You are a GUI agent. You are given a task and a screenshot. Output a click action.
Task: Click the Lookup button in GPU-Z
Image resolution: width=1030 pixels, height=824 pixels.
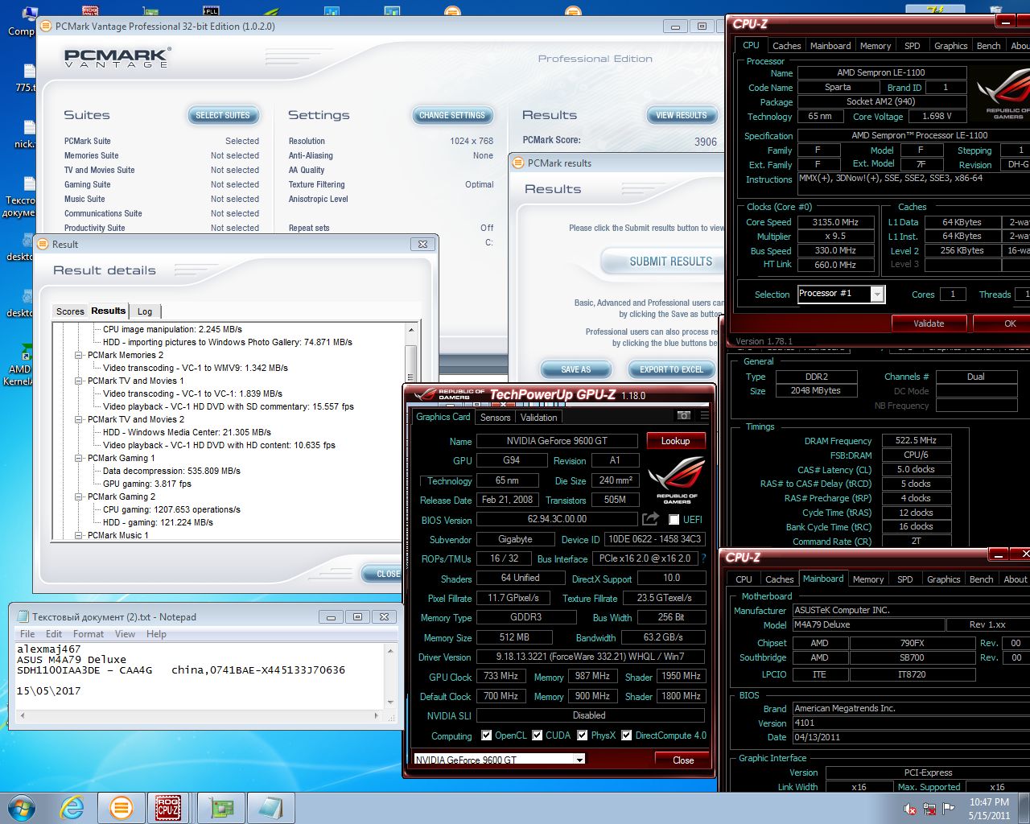point(676,441)
